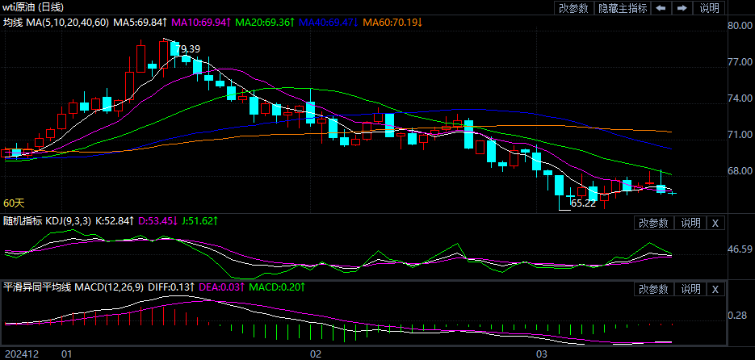Hide the main chart indicator (隐藏主指标)
755x360 pixels.
coord(622,8)
